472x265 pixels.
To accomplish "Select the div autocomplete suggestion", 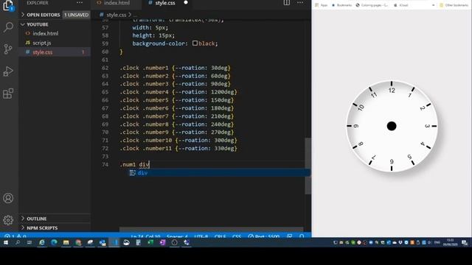I will click(x=219, y=173).
